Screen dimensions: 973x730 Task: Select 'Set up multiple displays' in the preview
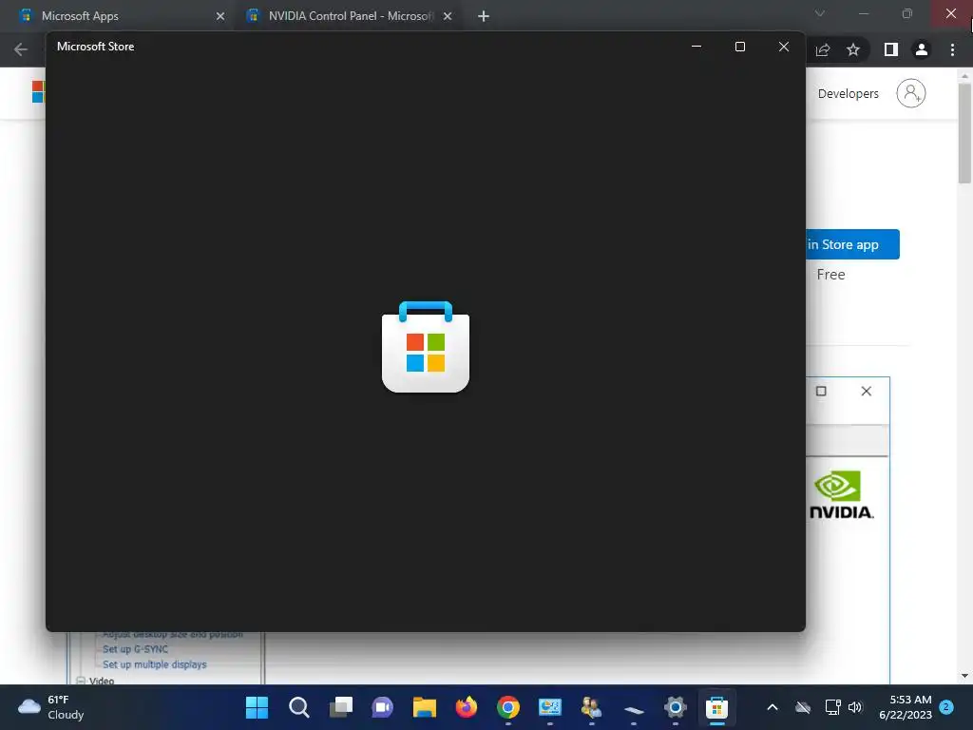(x=155, y=664)
